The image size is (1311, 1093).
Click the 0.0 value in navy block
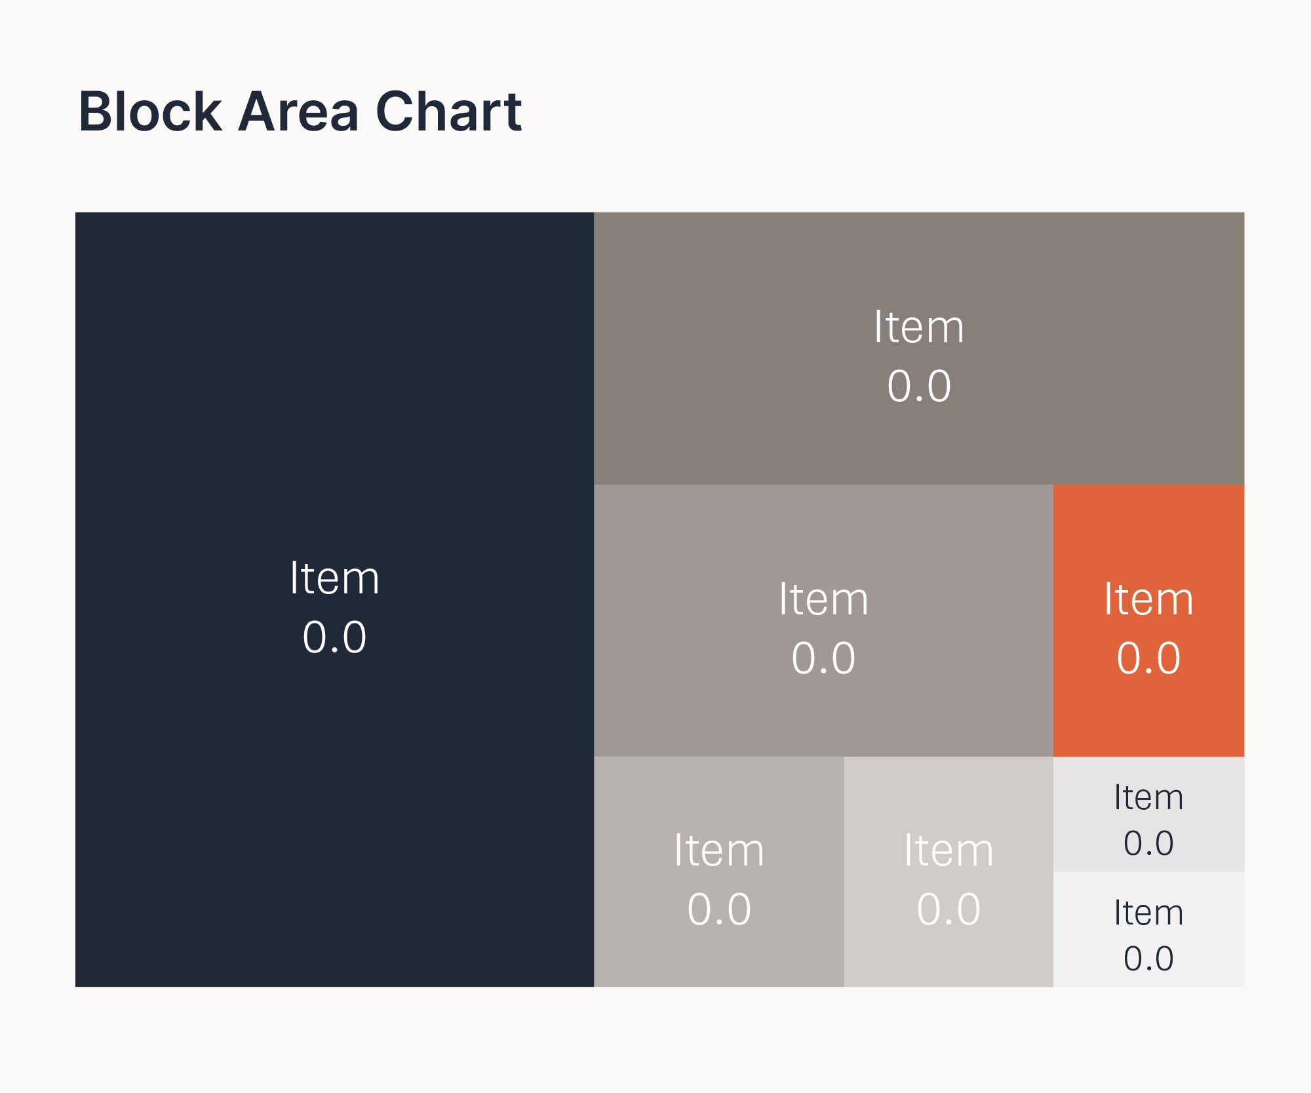[334, 637]
